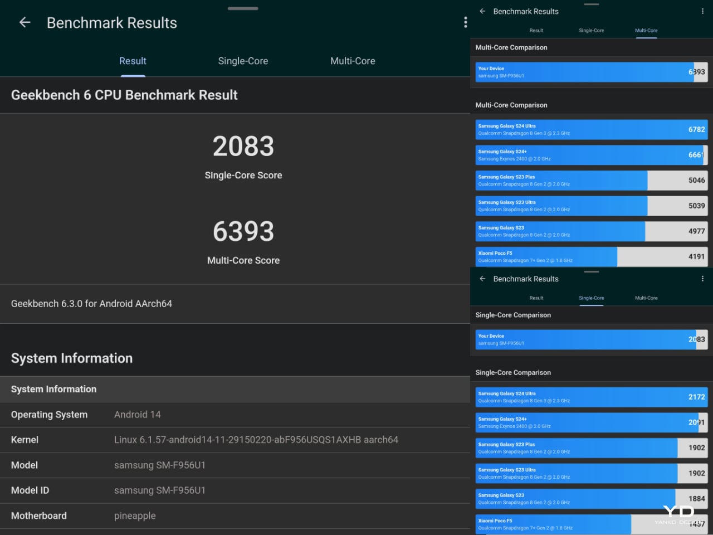The image size is (713, 535).
Task: Tap Xiaomi Poco F5 bar scoring 4191
Action: click(x=591, y=257)
